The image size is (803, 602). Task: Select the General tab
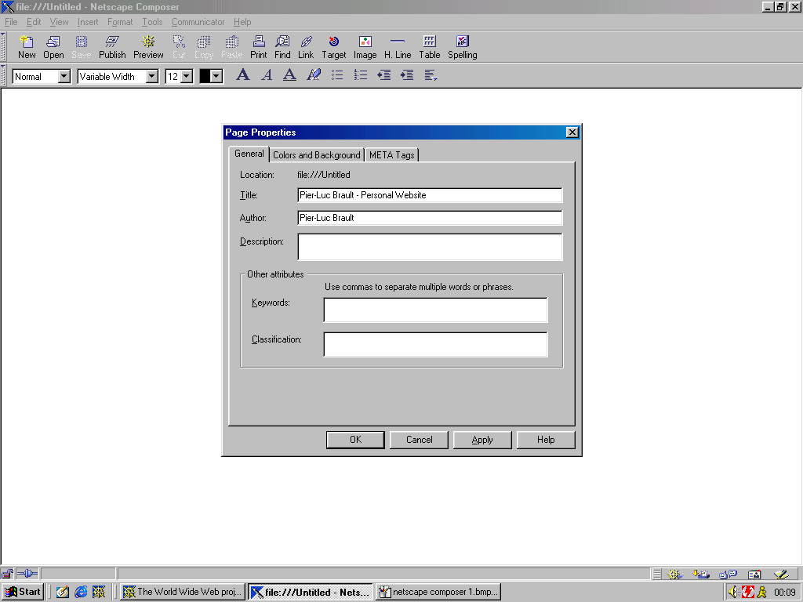(249, 154)
